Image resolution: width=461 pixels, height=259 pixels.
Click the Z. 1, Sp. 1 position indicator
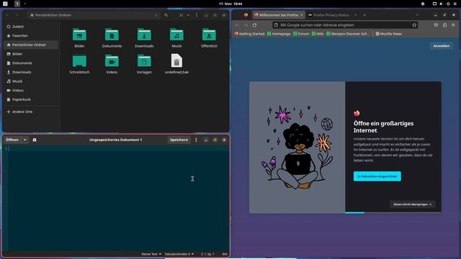click(x=207, y=254)
